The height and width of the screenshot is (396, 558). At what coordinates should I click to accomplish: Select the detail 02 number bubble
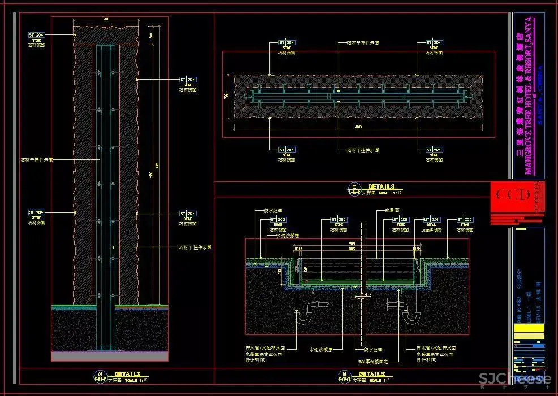355,189
